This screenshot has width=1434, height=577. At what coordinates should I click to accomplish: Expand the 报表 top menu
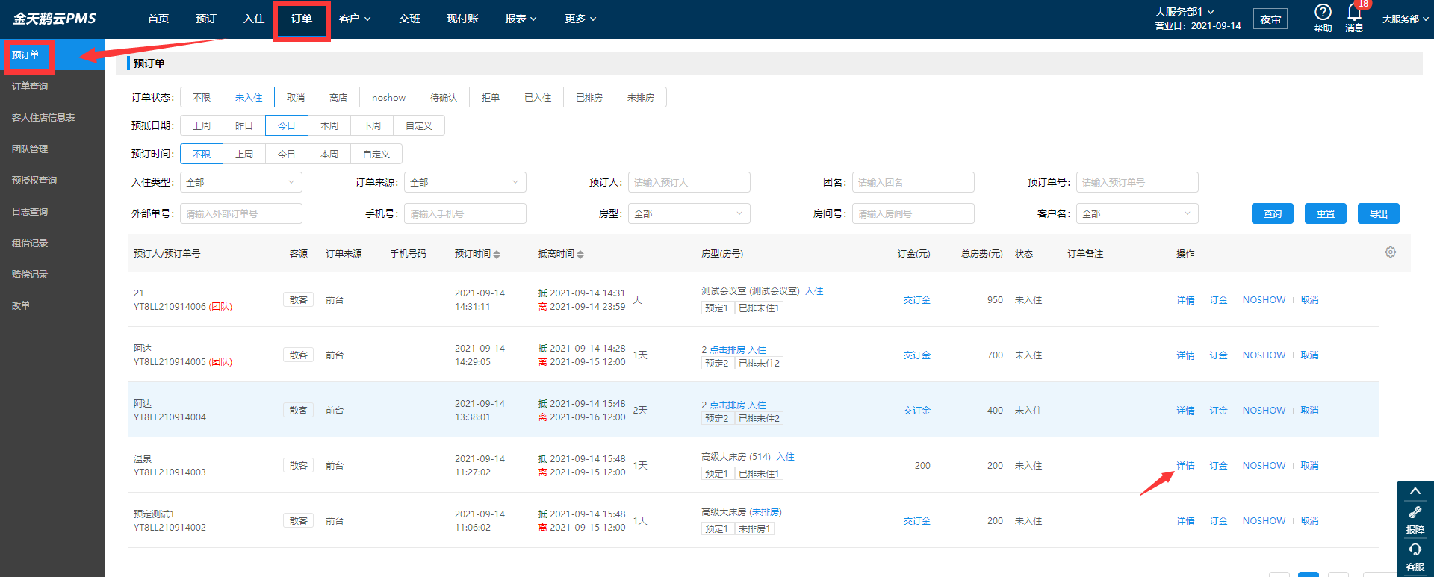521,19
